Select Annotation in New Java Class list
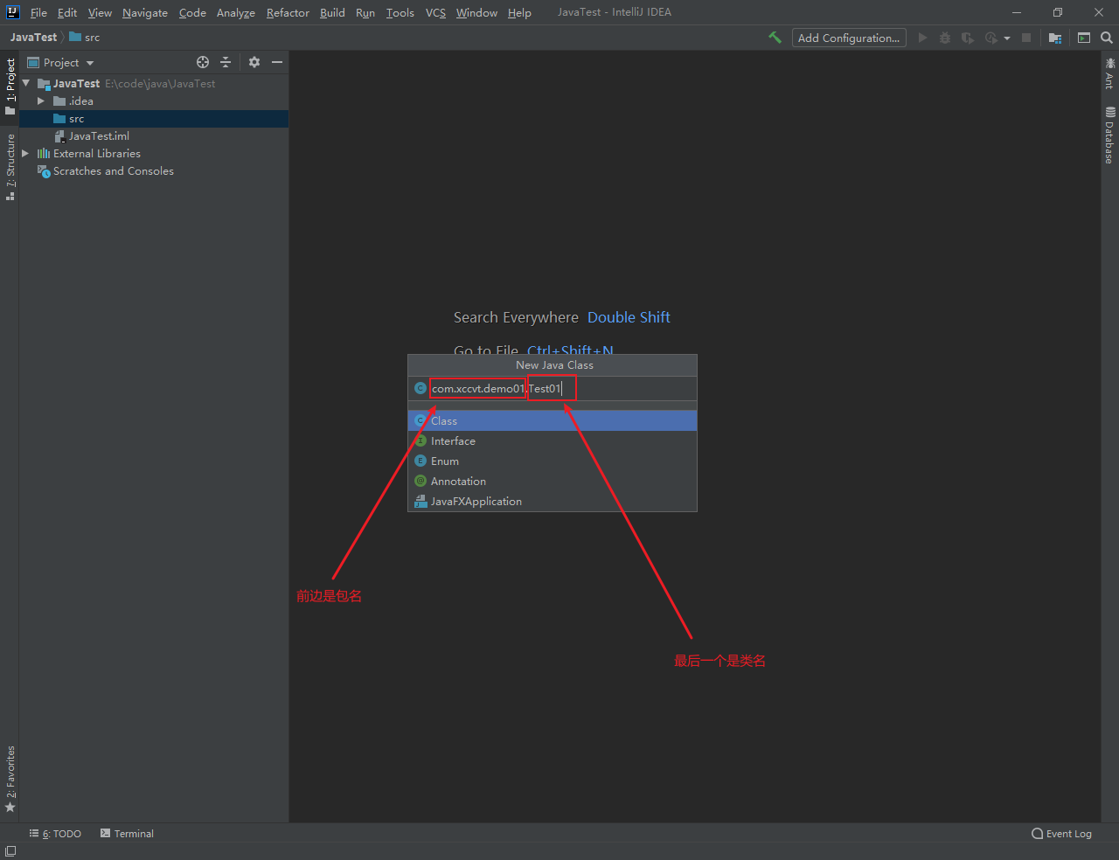 click(553, 481)
